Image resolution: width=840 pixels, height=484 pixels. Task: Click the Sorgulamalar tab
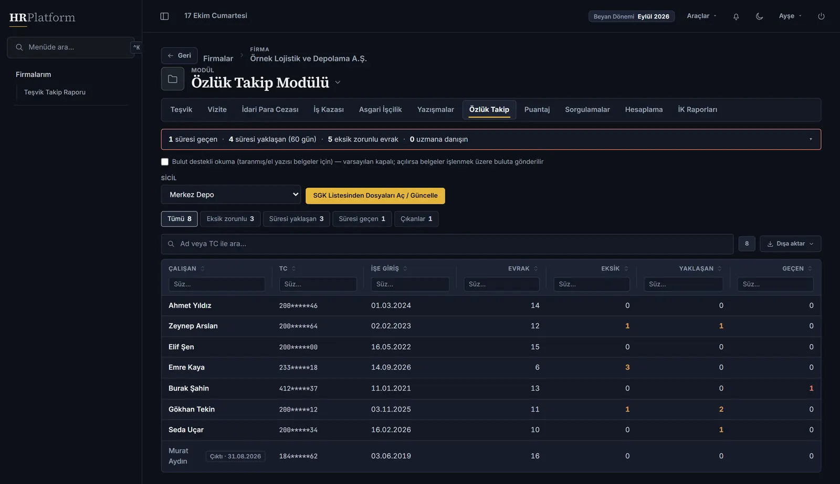[587, 110]
